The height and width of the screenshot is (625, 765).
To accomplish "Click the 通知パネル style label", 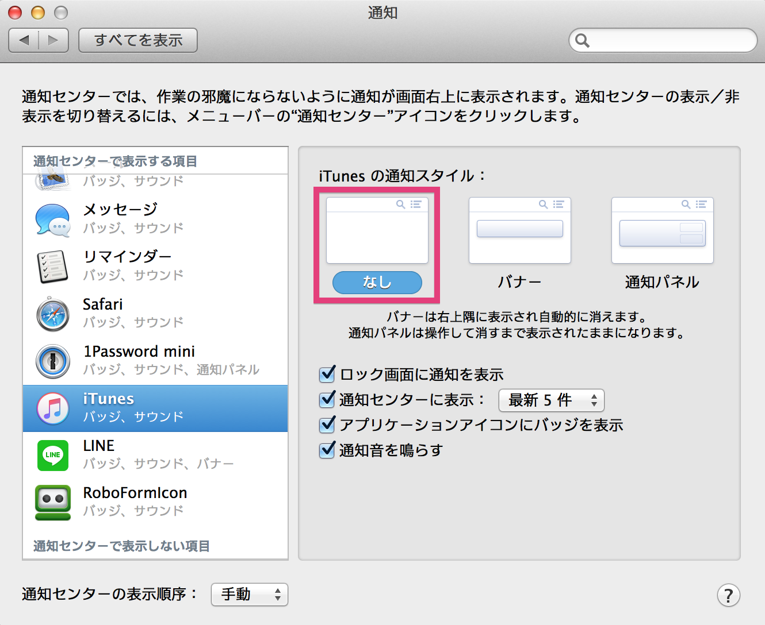I will [663, 282].
